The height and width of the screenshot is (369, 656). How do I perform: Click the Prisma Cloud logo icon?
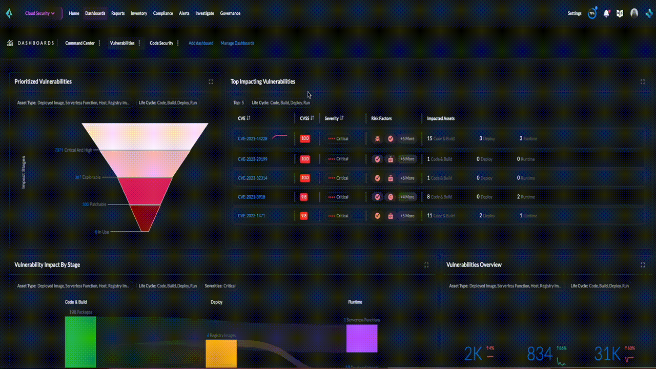9,13
